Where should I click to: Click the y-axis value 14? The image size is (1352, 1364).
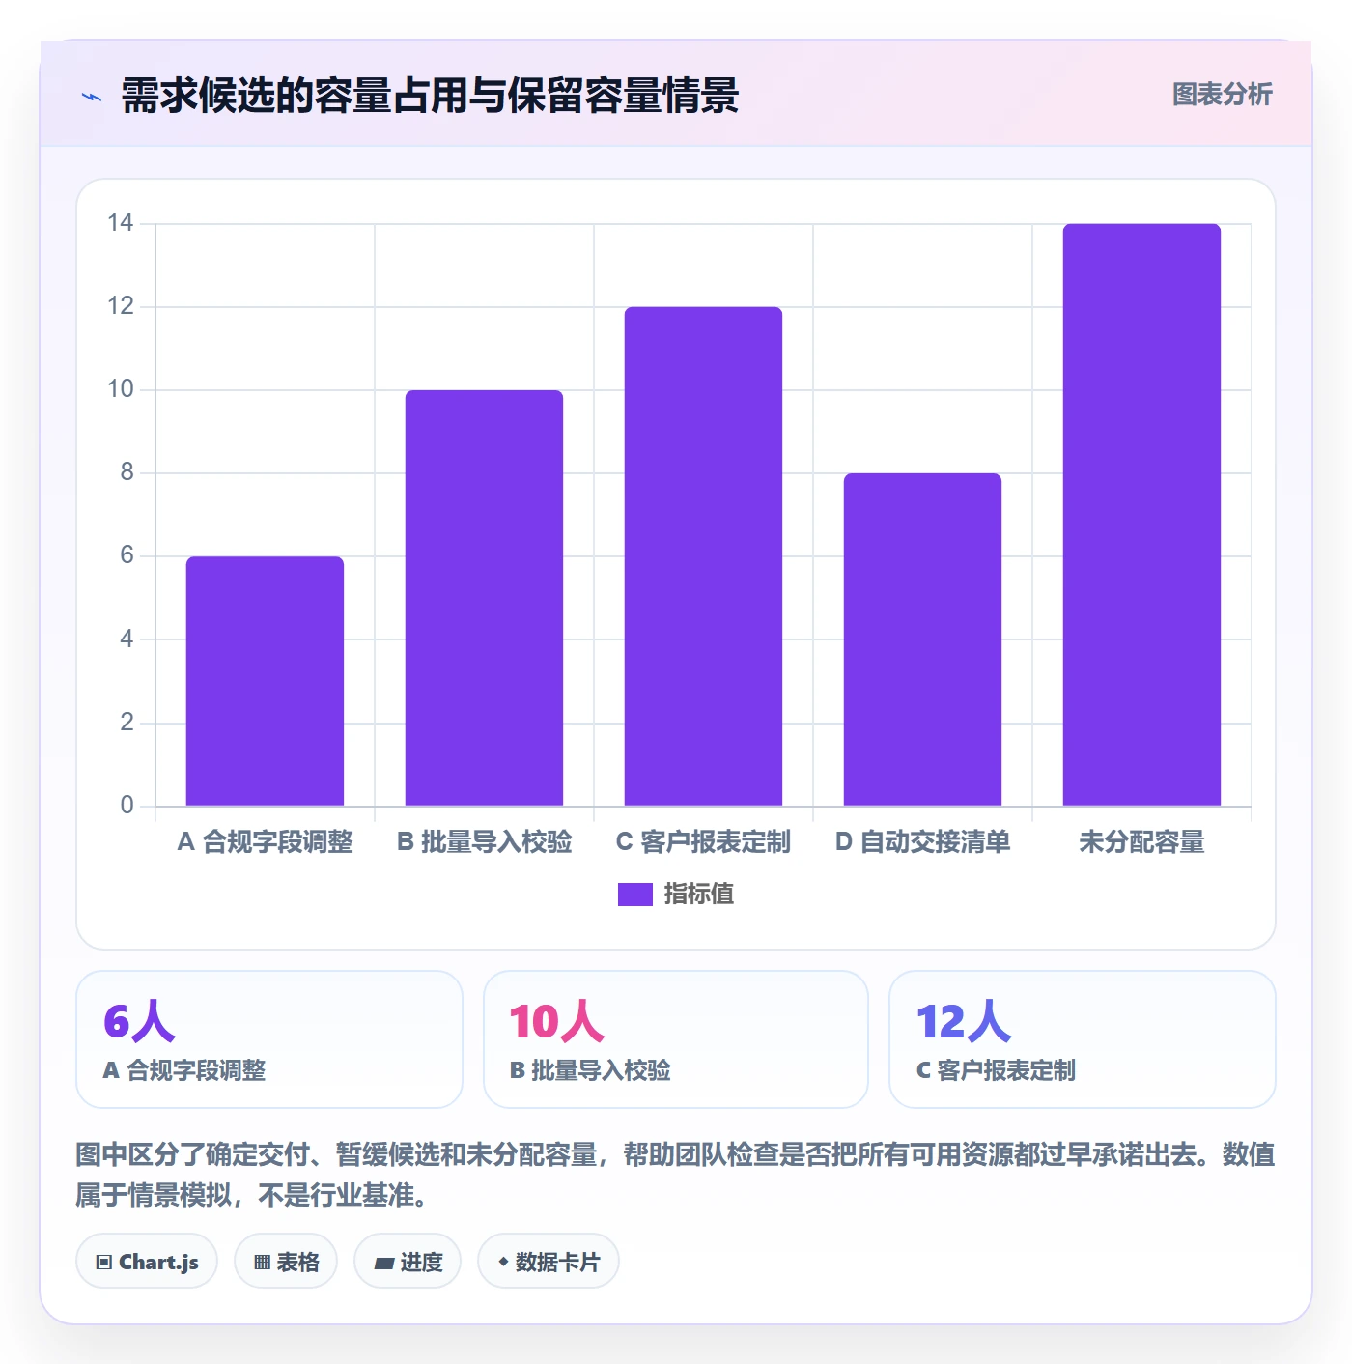point(121,223)
